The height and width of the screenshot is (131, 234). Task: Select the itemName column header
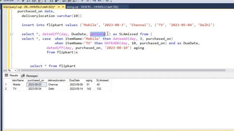pos(18,80)
